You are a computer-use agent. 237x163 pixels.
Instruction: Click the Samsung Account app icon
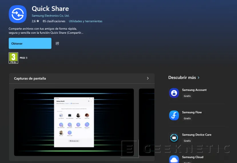point(174,93)
